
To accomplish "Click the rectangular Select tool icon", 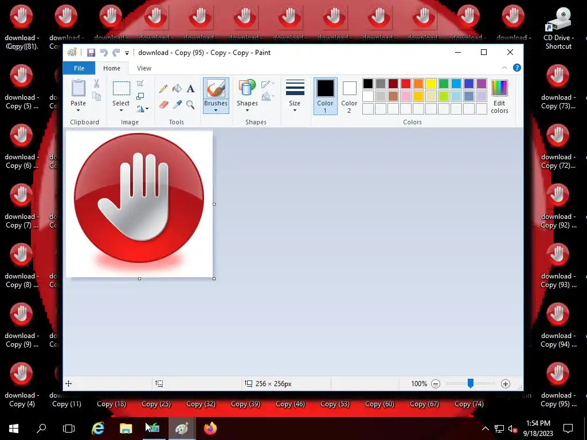I will tap(122, 89).
